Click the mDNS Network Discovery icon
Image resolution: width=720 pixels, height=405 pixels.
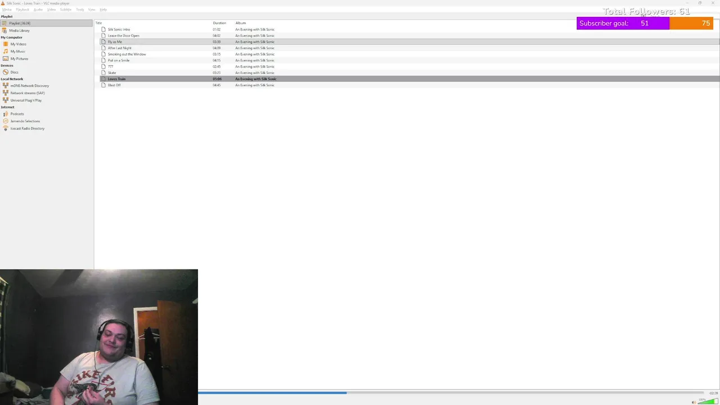[6, 85]
